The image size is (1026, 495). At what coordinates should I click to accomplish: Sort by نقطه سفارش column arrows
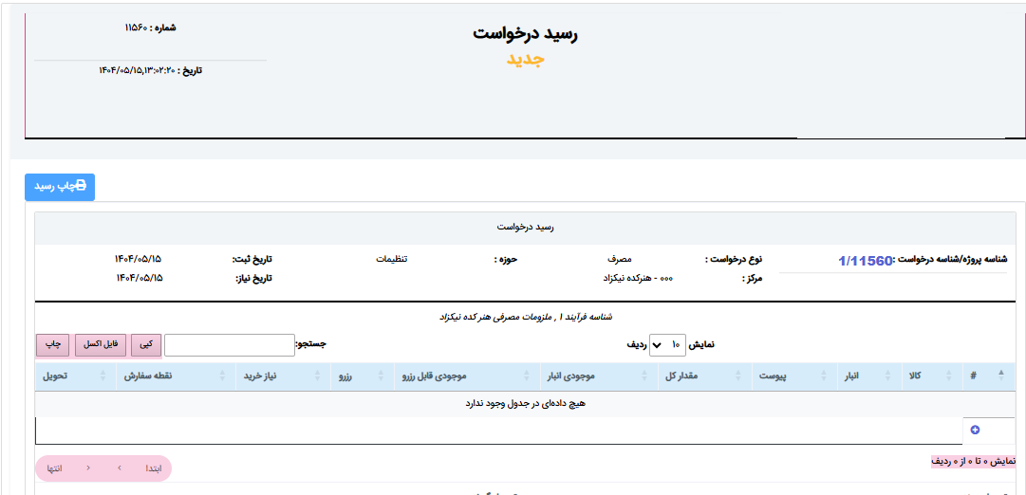coord(103,376)
